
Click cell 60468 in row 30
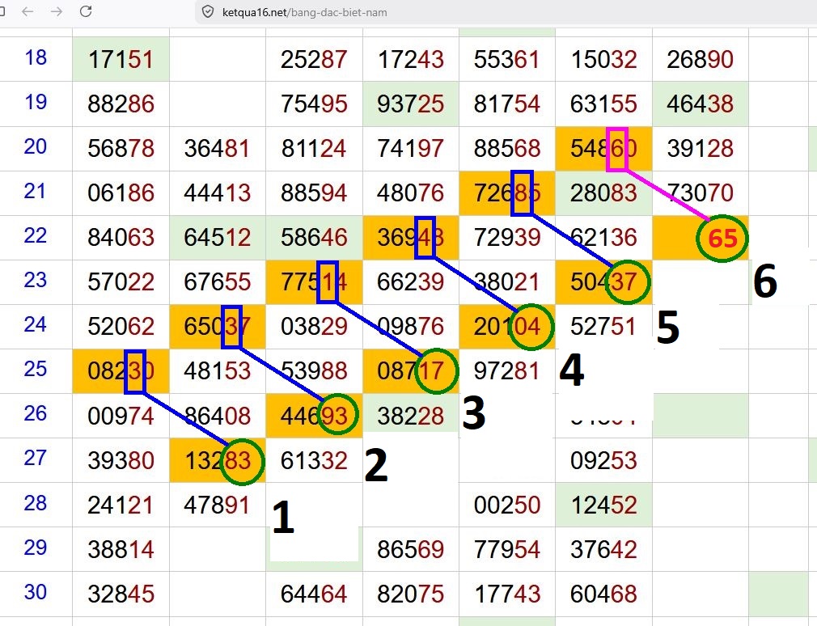tap(604, 594)
